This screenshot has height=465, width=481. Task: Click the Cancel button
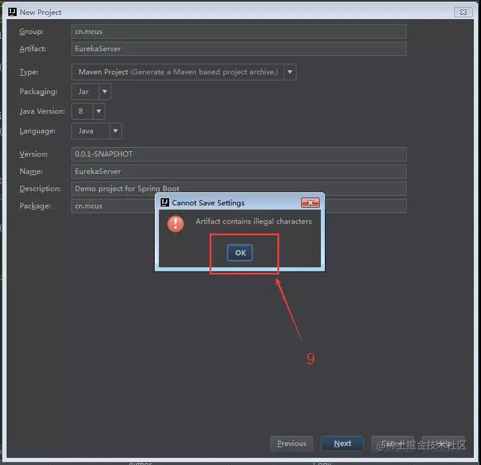pos(393,444)
